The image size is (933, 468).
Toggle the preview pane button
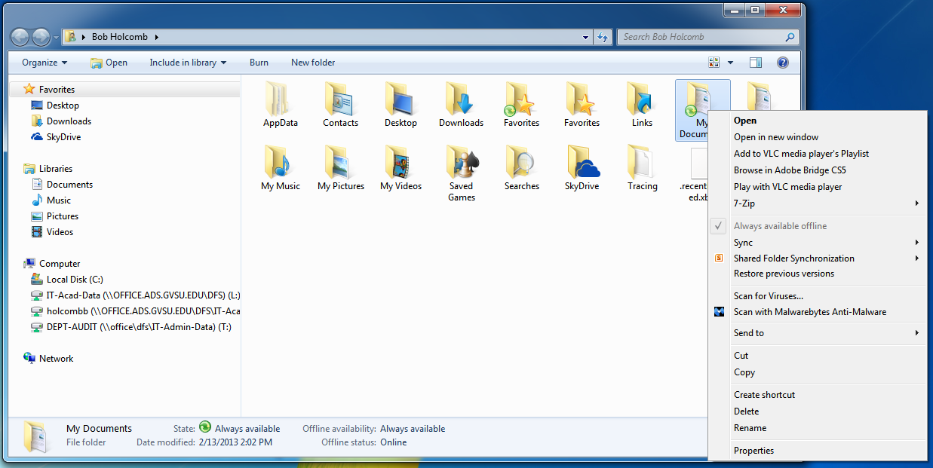(756, 63)
